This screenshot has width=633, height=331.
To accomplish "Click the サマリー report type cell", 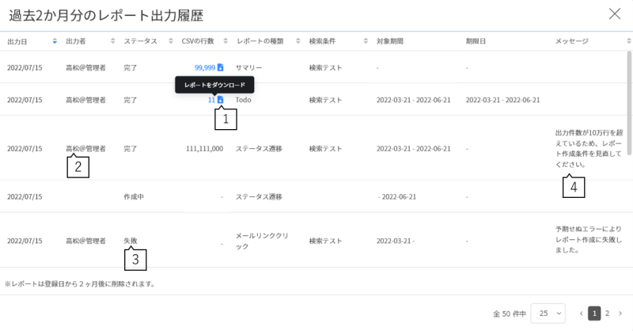I will click(248, 68).
